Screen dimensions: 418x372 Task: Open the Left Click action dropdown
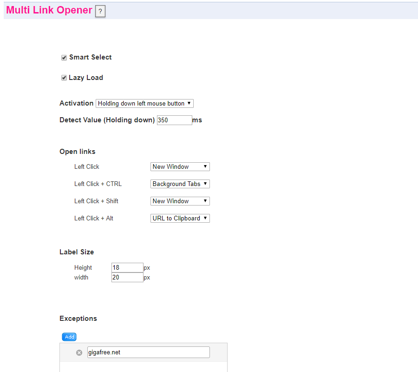pos(180,166)
